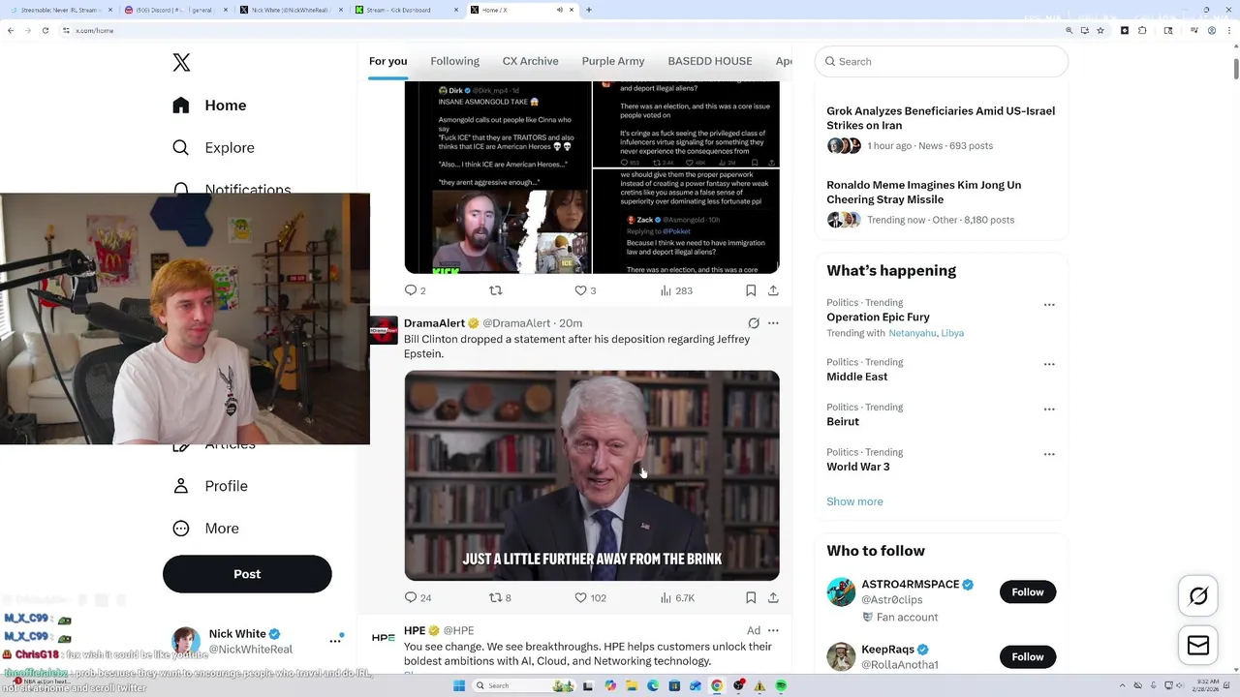Open the More menu in the sidebar
1240x697 pixels.
(205, 529)
